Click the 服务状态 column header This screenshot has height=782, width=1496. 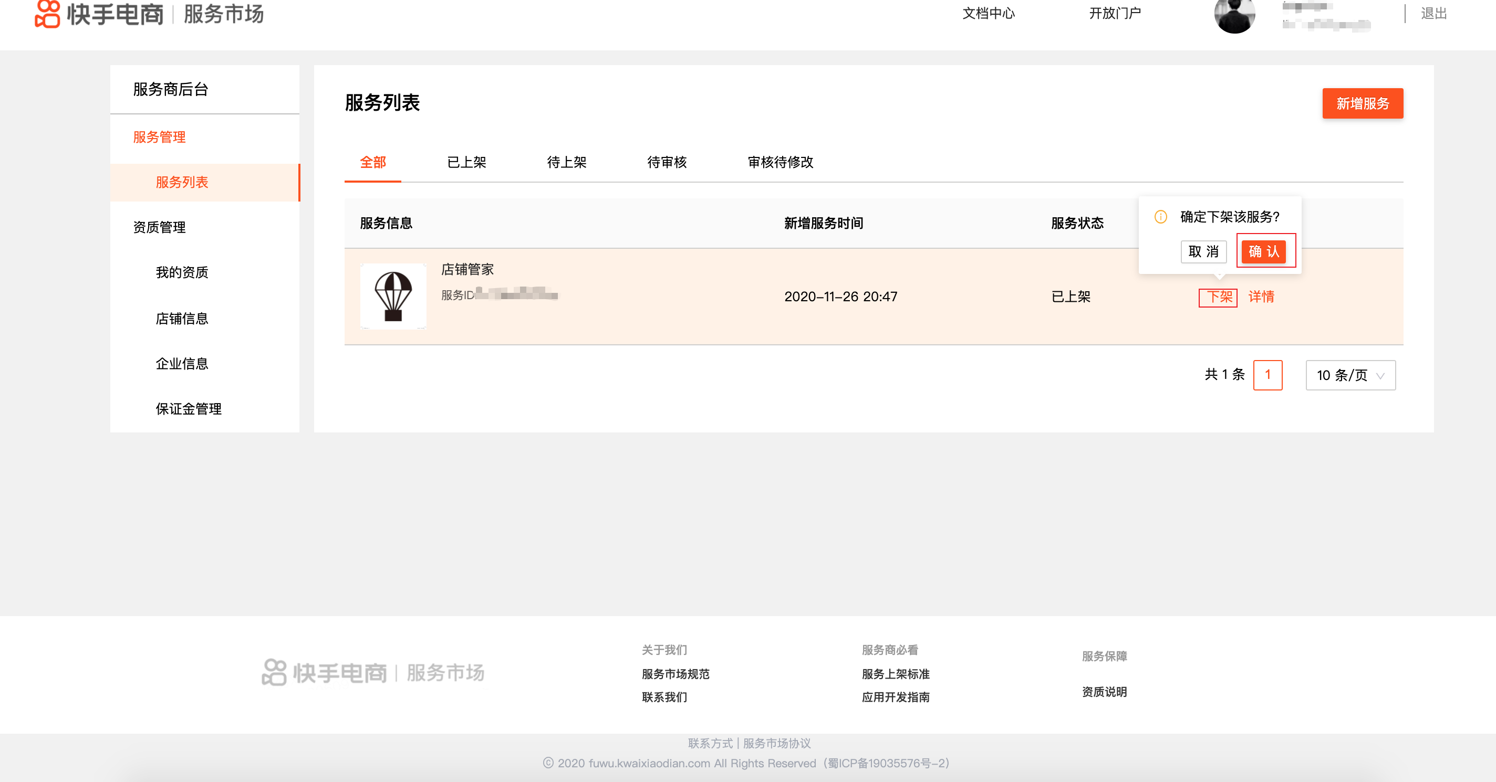(1077, 224)
